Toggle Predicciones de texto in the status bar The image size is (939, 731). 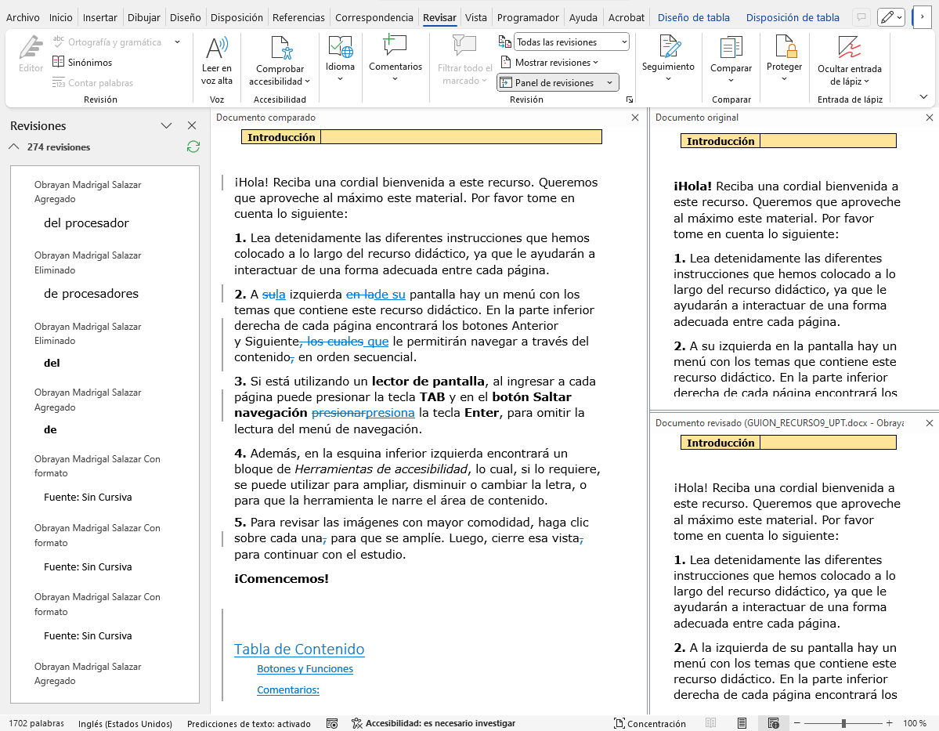click(x=248, y=723)
